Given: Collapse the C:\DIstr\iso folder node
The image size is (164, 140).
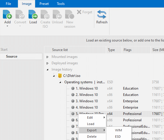Looking at the screenshot, I should click(54, 76).
